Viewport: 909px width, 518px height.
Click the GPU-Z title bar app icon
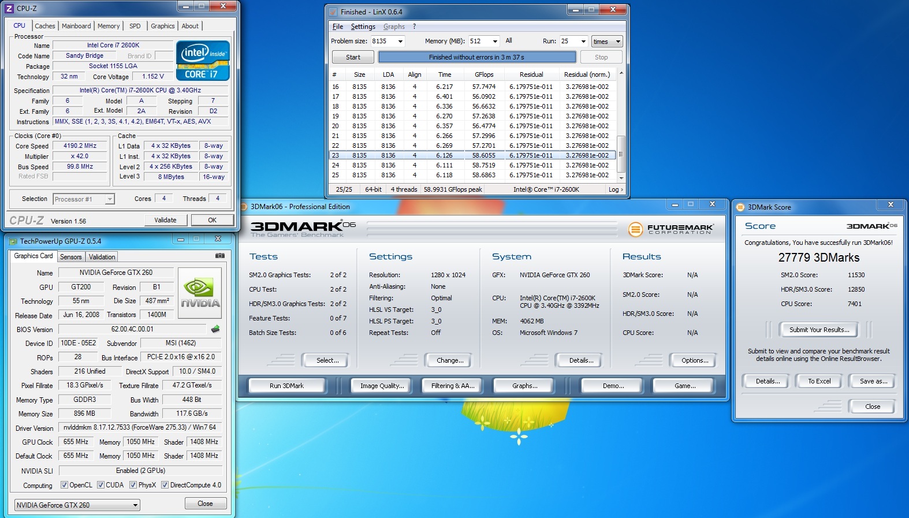click(13, 241)
